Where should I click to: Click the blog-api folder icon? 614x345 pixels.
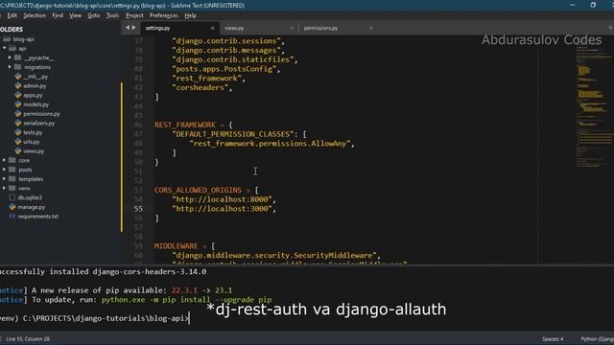(7, 39)
